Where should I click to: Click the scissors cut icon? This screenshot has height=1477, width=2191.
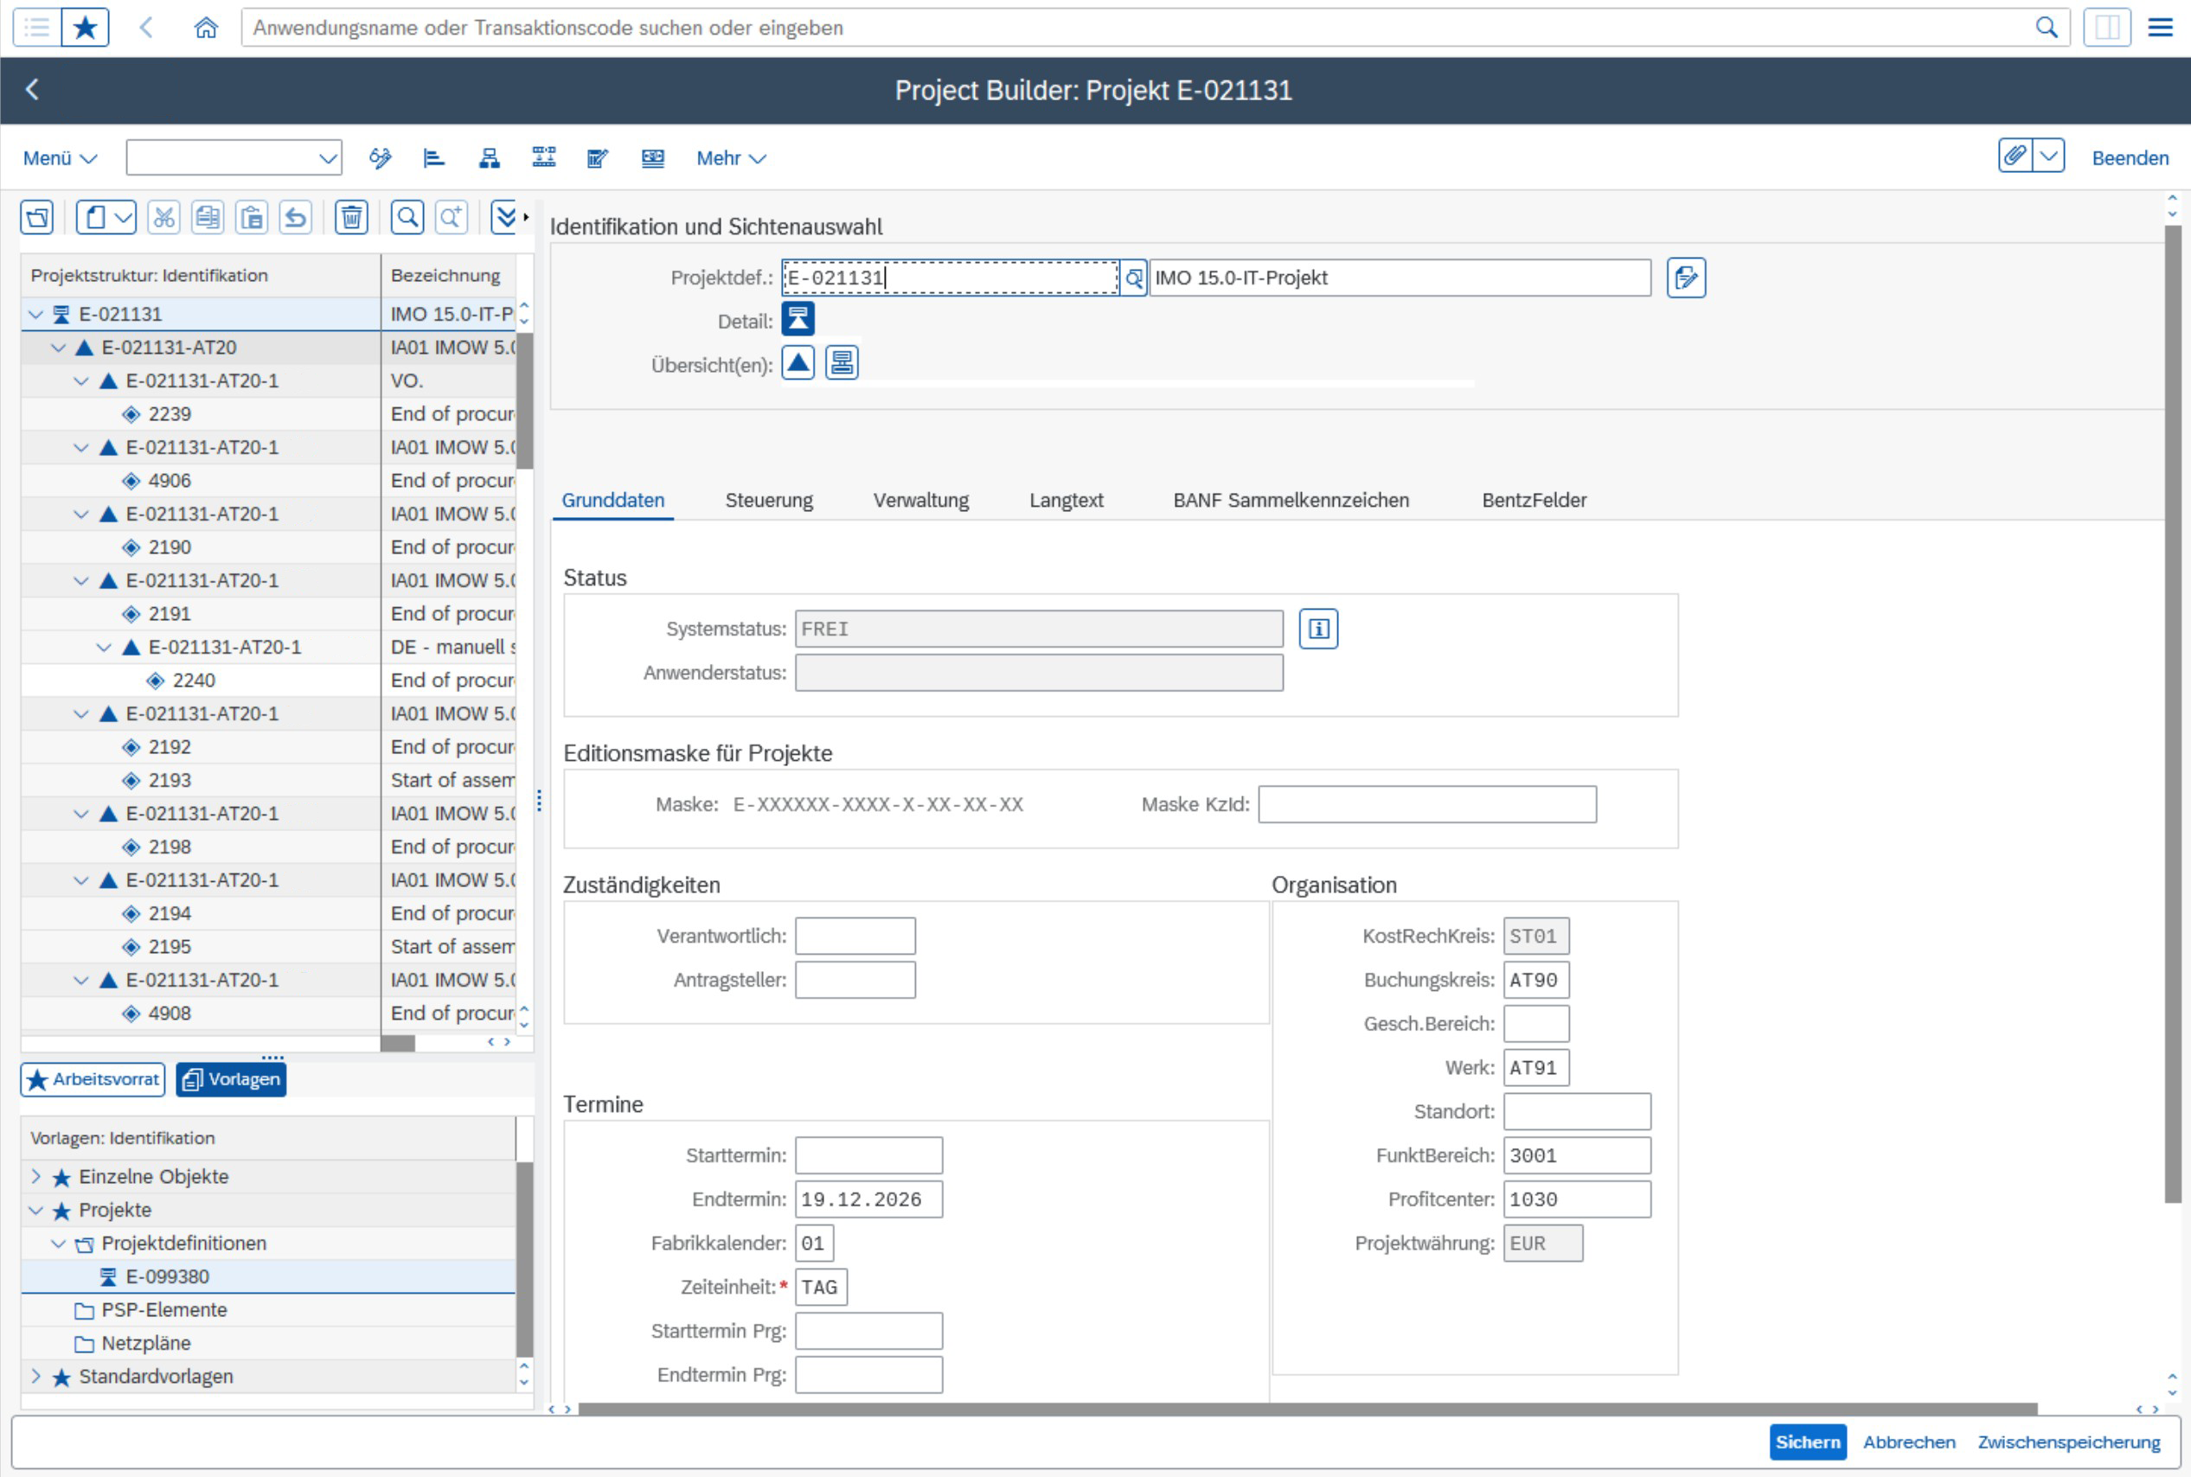click(x=163, y=218)
